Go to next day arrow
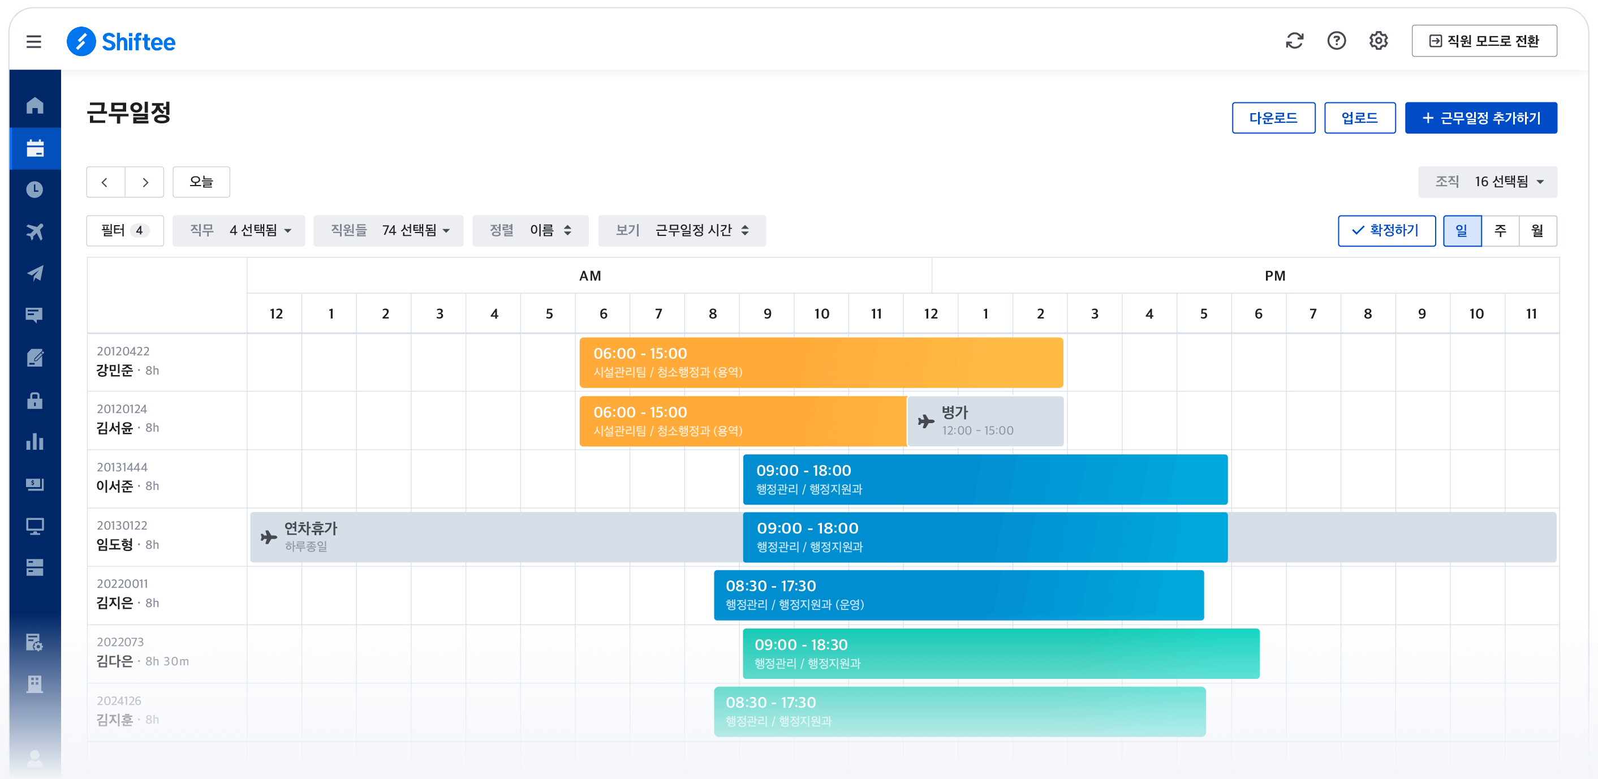The width and height of the screenshot is (1598, 779). [x=145, y=182]
